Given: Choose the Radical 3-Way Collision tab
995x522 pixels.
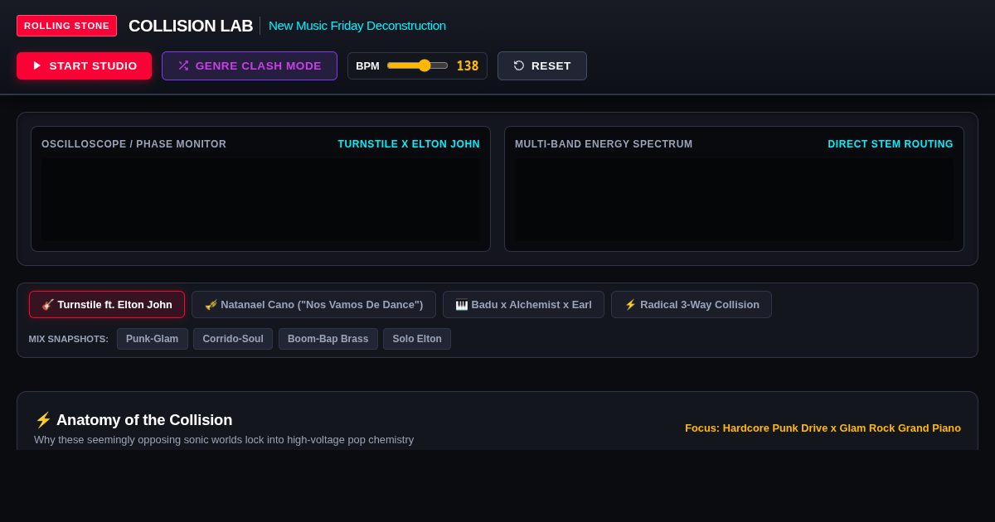Looking at the screenshot, I should (x=692, y=305).
